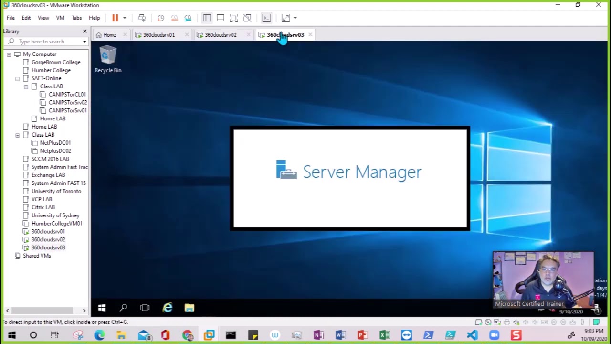The image size is (611, 344).
Task: Open the Tabs menu
Action: pyautogui.click(x=76, y=18)
